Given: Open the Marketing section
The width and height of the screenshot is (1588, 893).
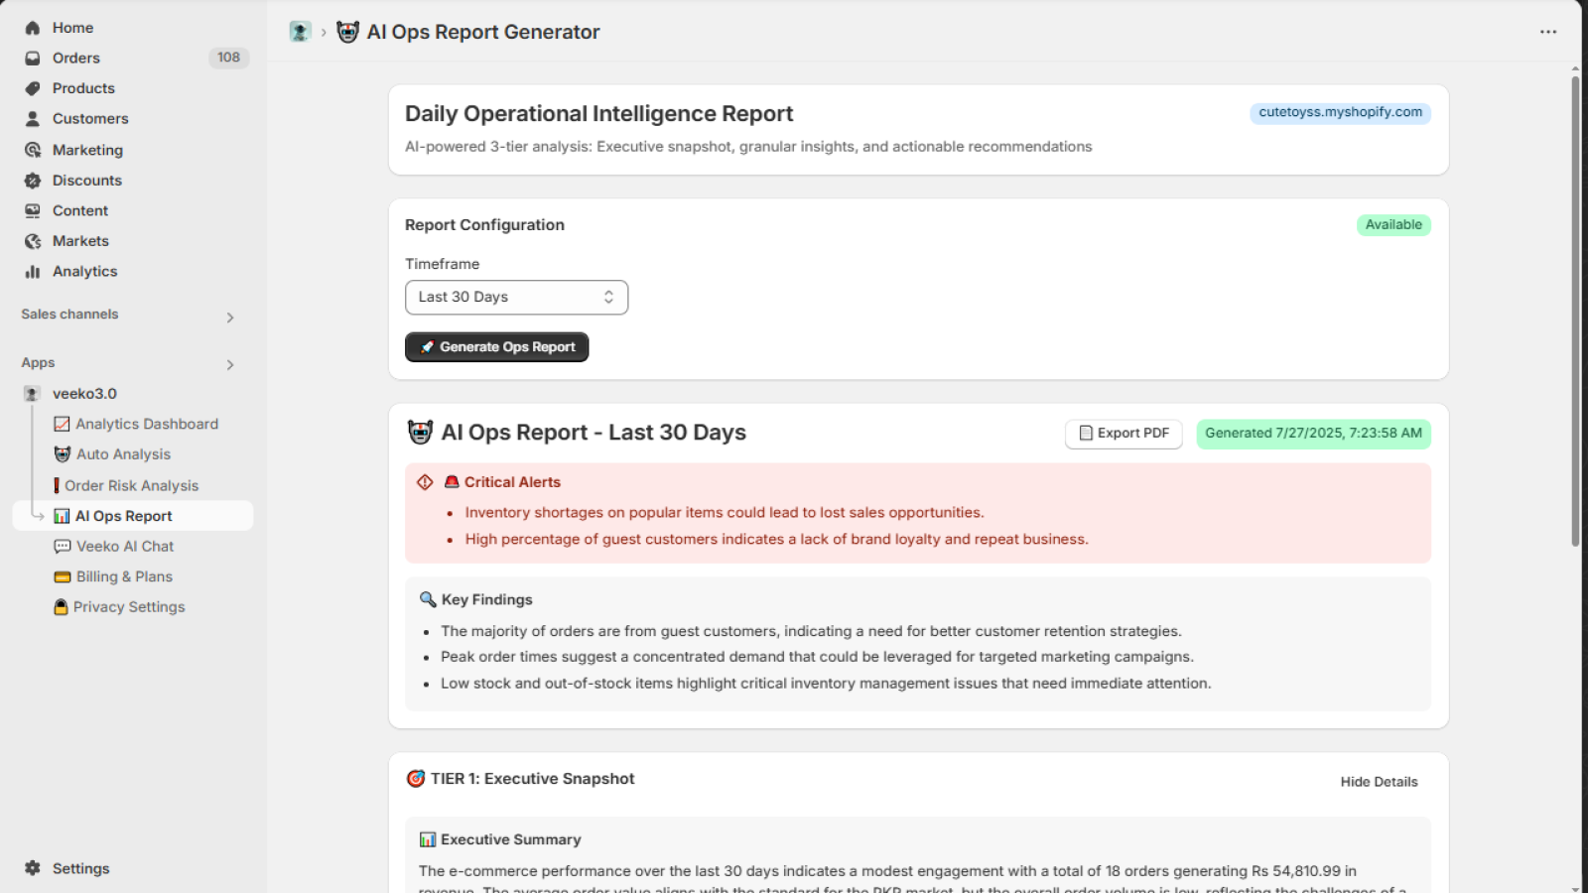Looking at the screenshot, I should 33,149.
